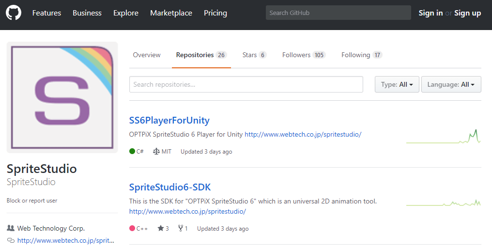This screenshot has width=492, height=250.
Task: Click SpriteStudio6-SDK 'Updated 3 days ago' text
Action: pyautogui.click(x=223, y=229)
